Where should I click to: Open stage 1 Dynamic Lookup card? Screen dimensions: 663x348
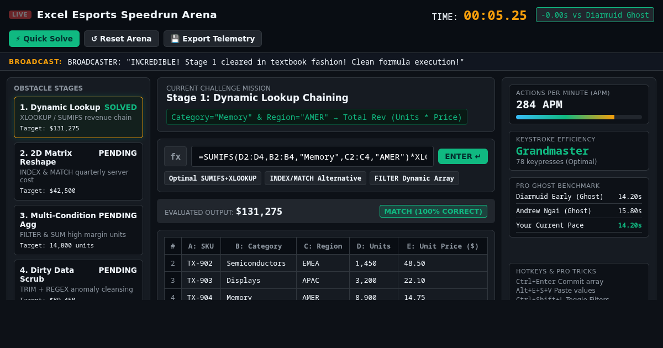(78, 117)
